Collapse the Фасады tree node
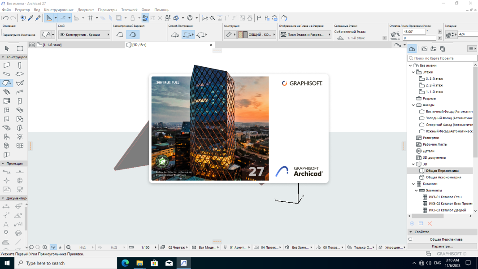478x269 pixels. pos(413,105)
